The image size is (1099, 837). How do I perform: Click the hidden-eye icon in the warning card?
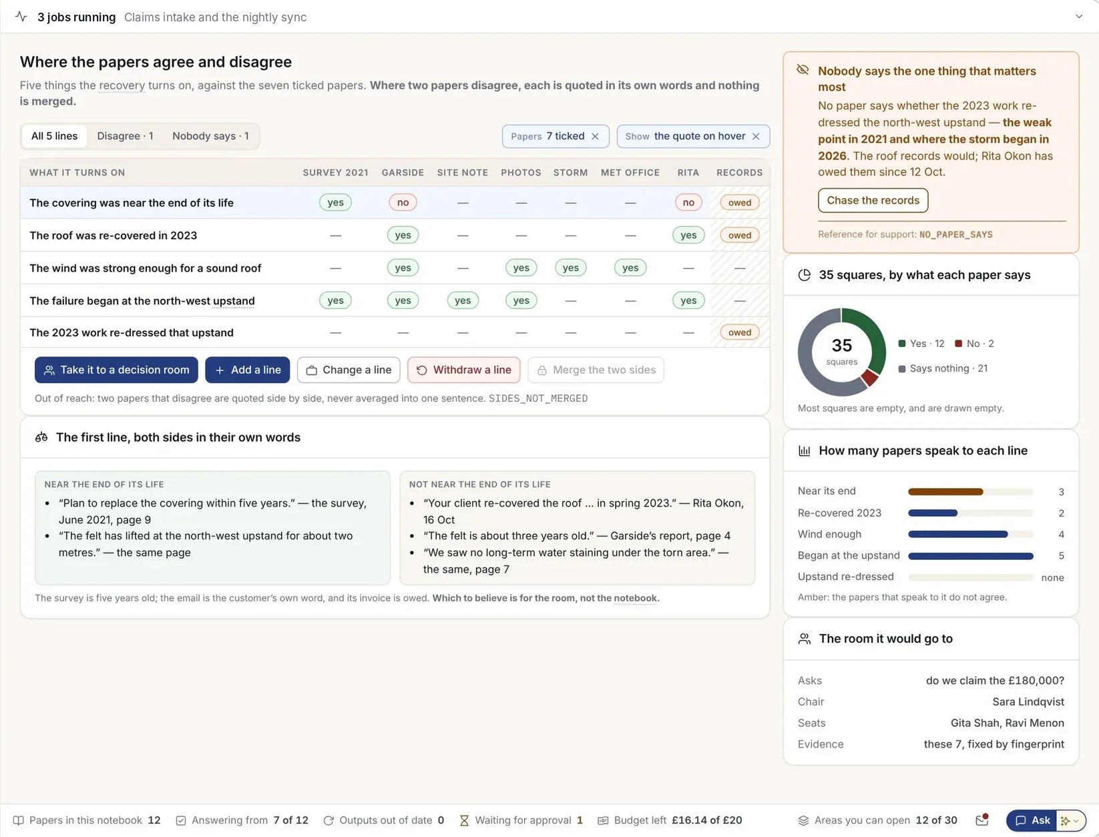click(x=803, y=70)
